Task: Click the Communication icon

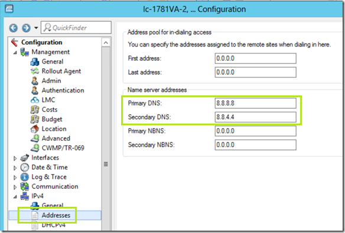Action: click(25, 187)
